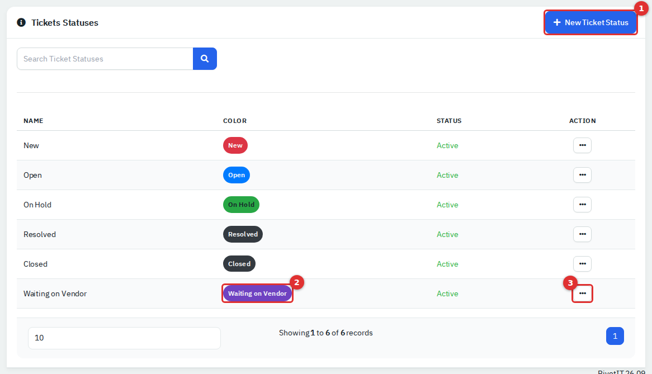Click Active status in the On Hold row
Viewport: 652px width, 374px height.
[447, 205]
